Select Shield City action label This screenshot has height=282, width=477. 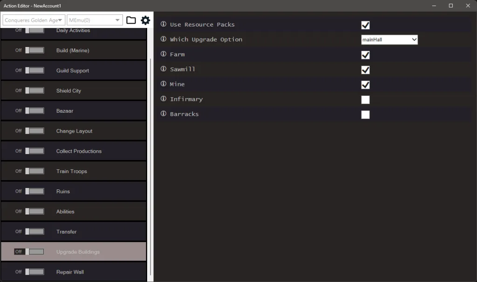[68, 91]
